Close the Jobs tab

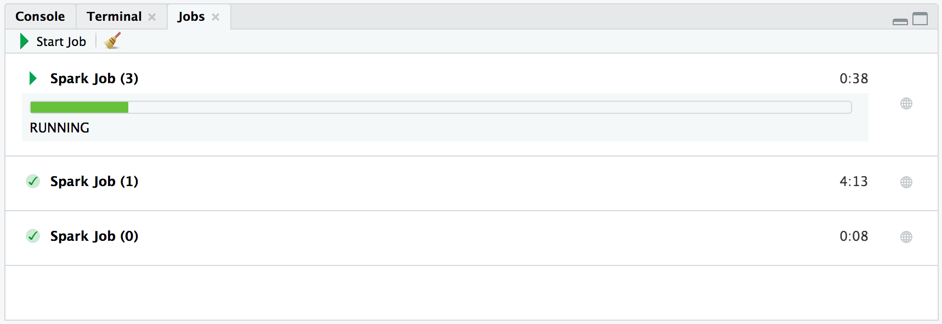click(216, 17)
